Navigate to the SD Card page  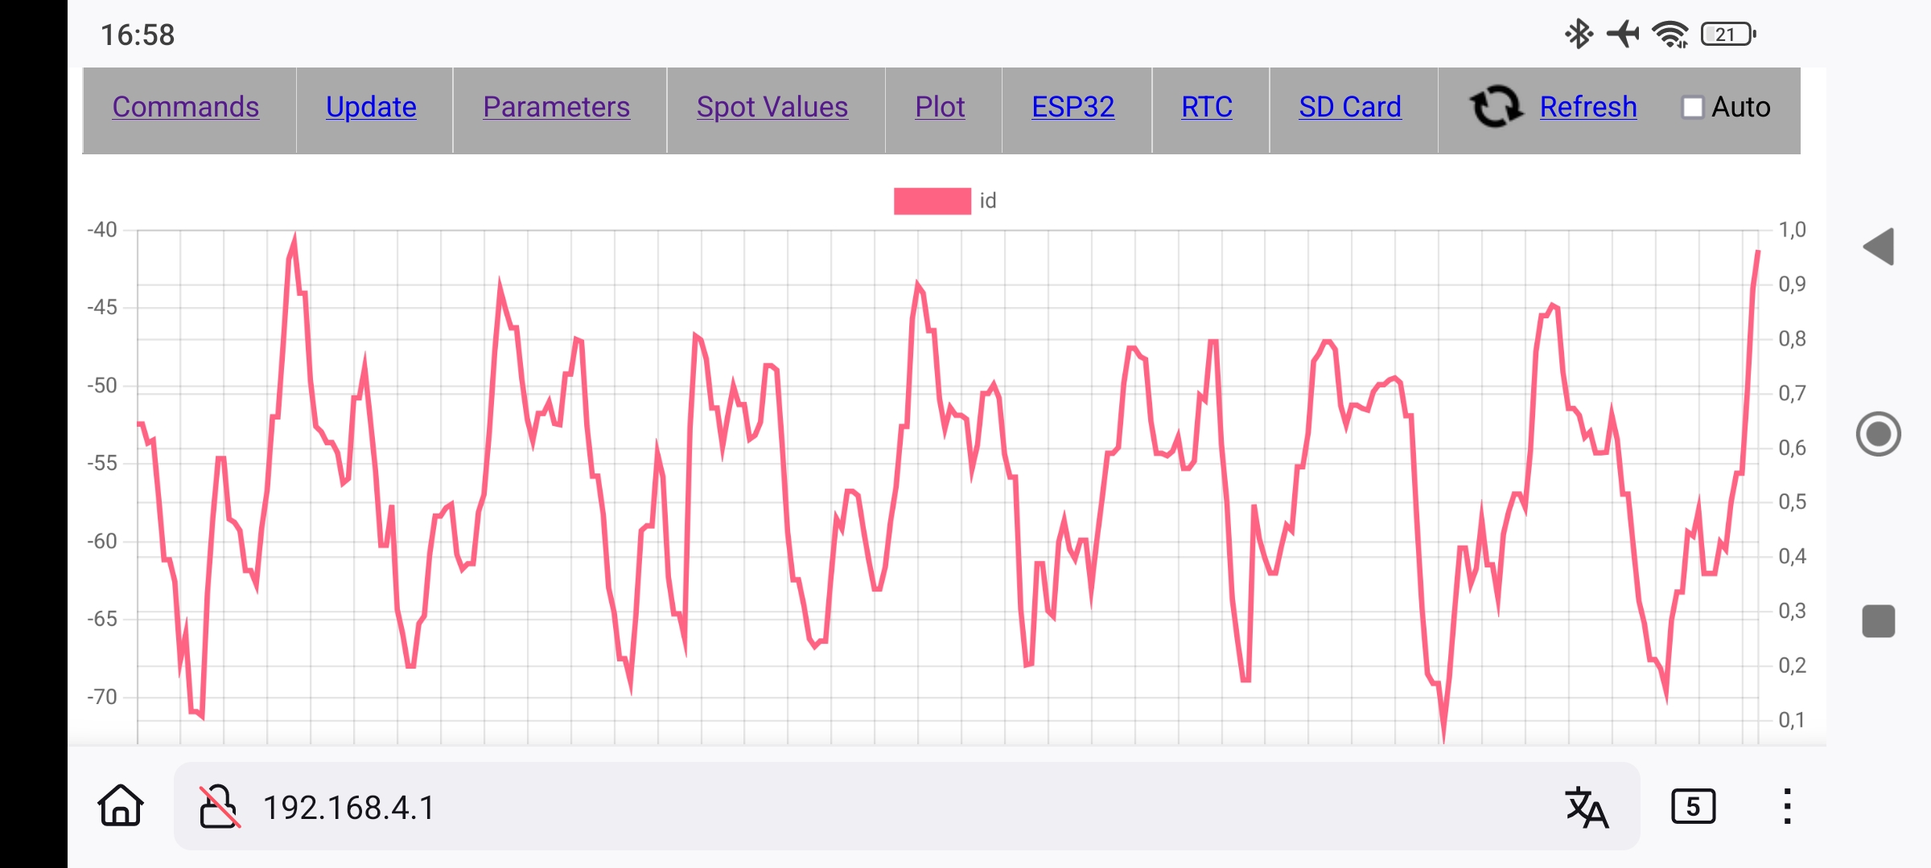pyautogui.click(x=1349, y=107)
